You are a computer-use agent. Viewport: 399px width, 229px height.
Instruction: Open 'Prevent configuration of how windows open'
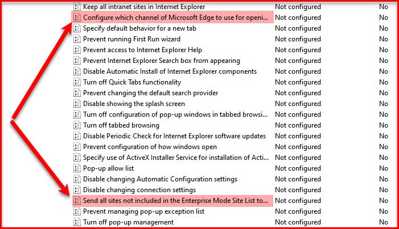(x=150, y=147)
